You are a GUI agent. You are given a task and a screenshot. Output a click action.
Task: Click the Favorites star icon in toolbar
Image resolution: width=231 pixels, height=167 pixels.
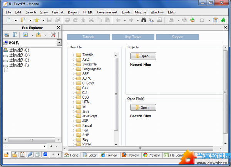point(37,20)
